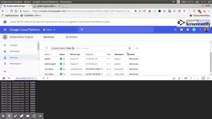Viewport: 212px width, 119px height.
Task: Select Screencastify pen drawing tool
Action: coord(16,116)
